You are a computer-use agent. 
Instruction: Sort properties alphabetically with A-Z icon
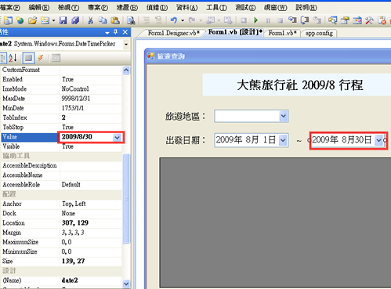pos(13,58)
